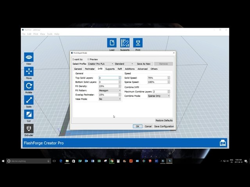Select the Cut tool

click(x=29, y=115)
